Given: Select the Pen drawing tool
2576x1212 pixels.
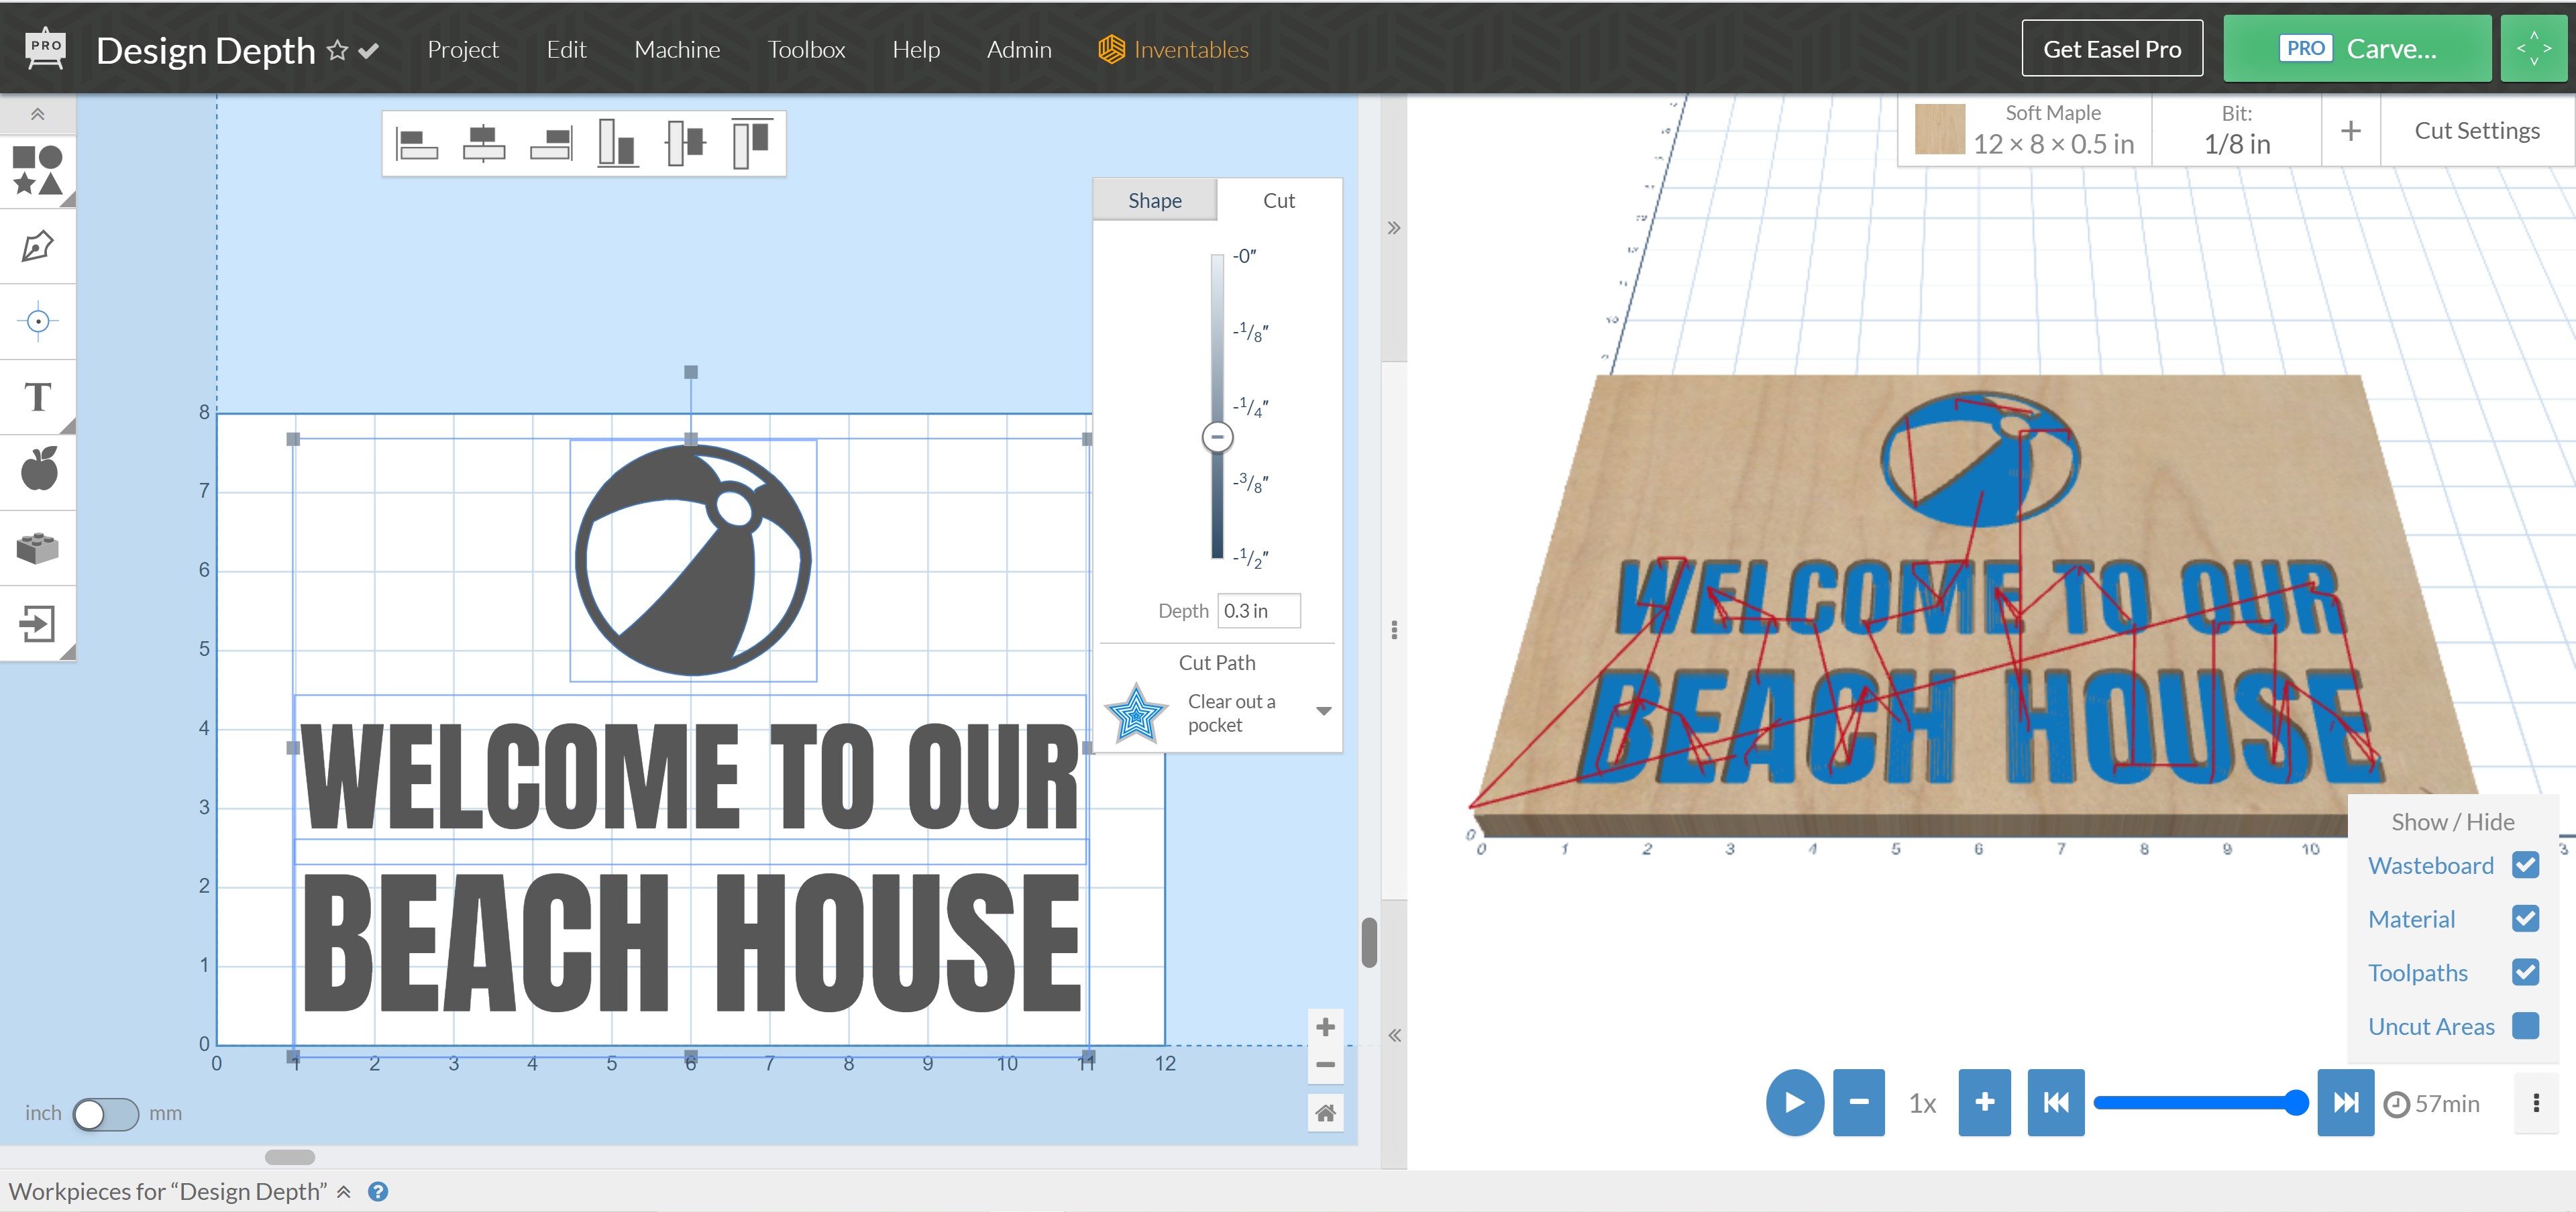Looking at the screenshot, I should pyautogui.click(x=37, y=246).
